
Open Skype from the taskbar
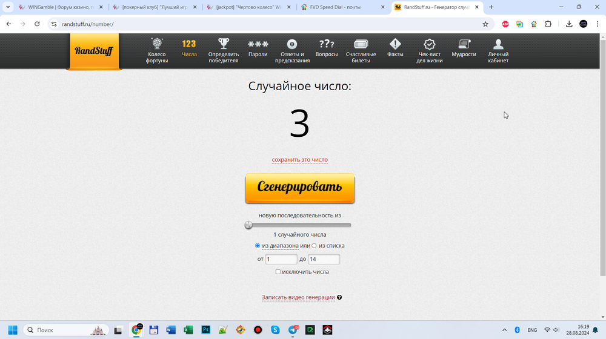click(275, 330)
